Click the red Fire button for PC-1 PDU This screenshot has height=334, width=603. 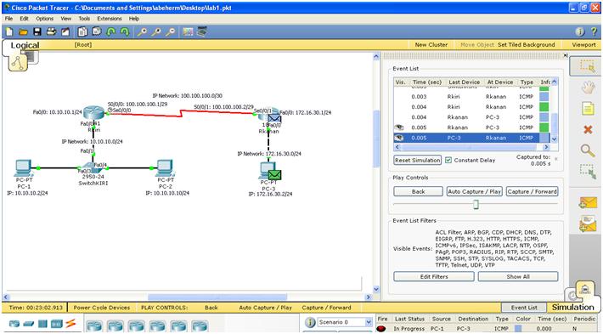tap(381, 329)
